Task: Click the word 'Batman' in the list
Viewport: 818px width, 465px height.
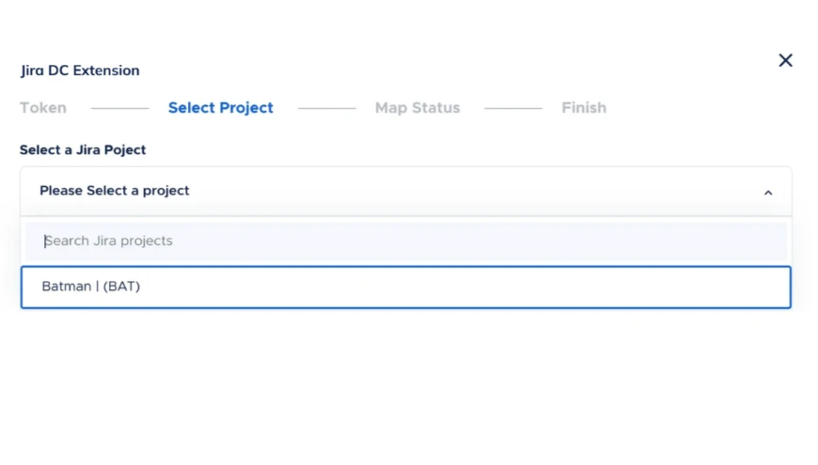Action: pyautogui.click(x=66, y=287)
